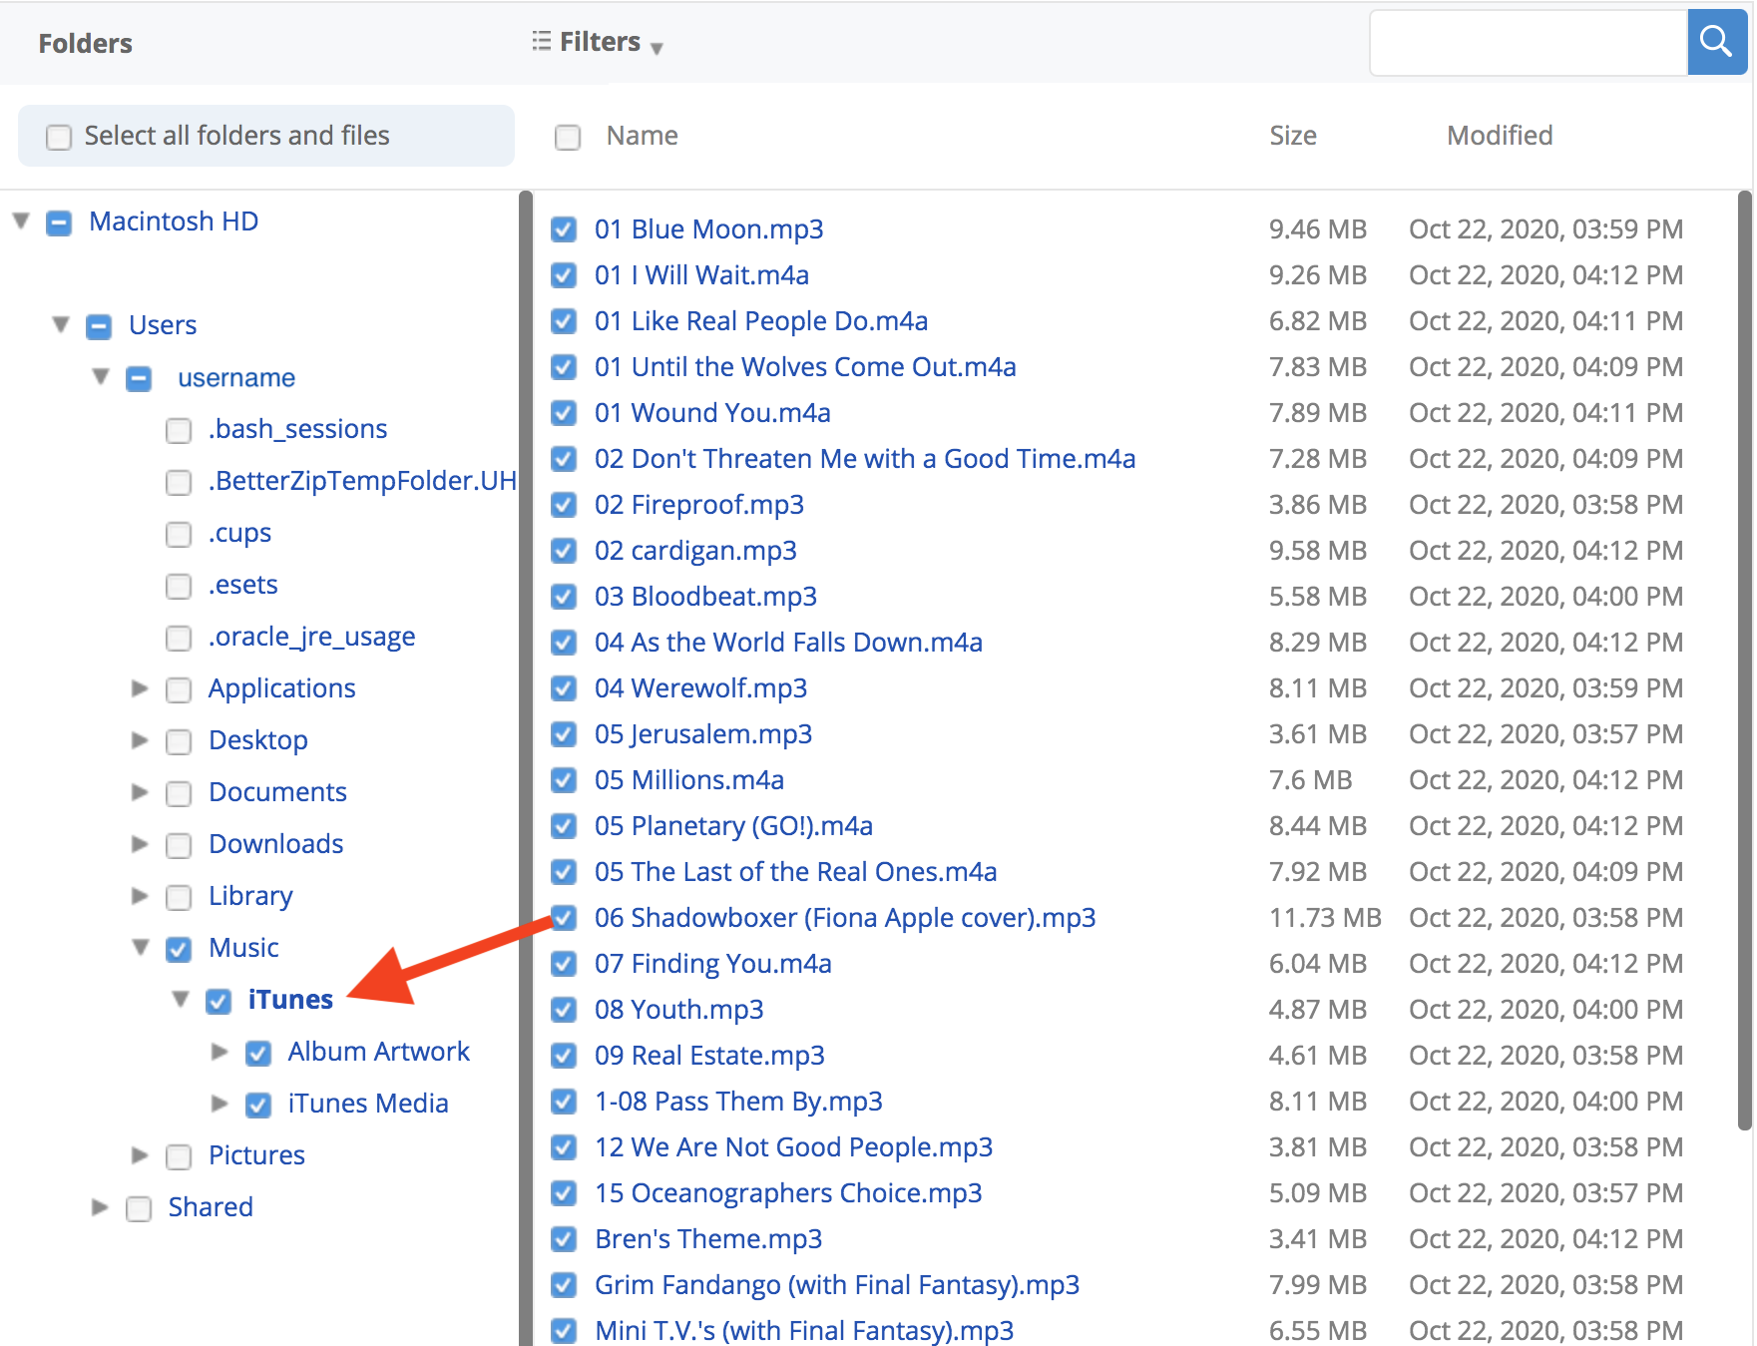Screen dimensions: 1757x1346
Task: Open file 03 Bloodbeat.mp3
Action: click(705, 596)
